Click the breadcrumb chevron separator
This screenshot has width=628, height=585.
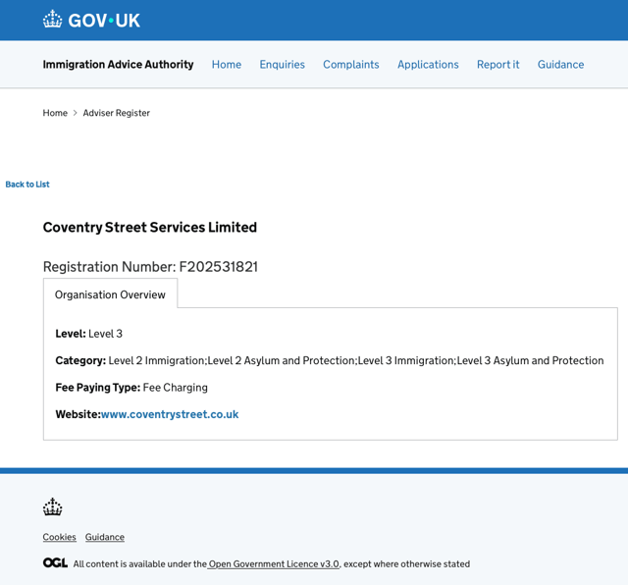tap(75, 113)
